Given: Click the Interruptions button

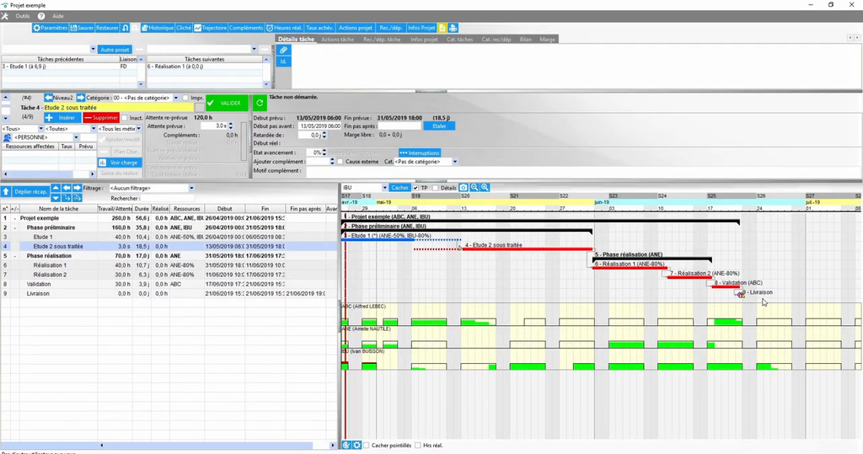Looking at the screenshot, I should pos(420,153).
